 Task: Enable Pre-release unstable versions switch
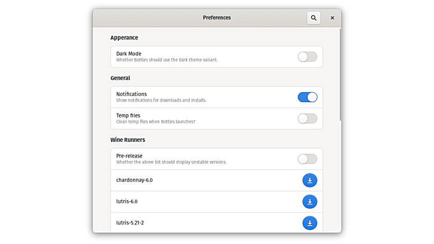(x=307, y=159)
